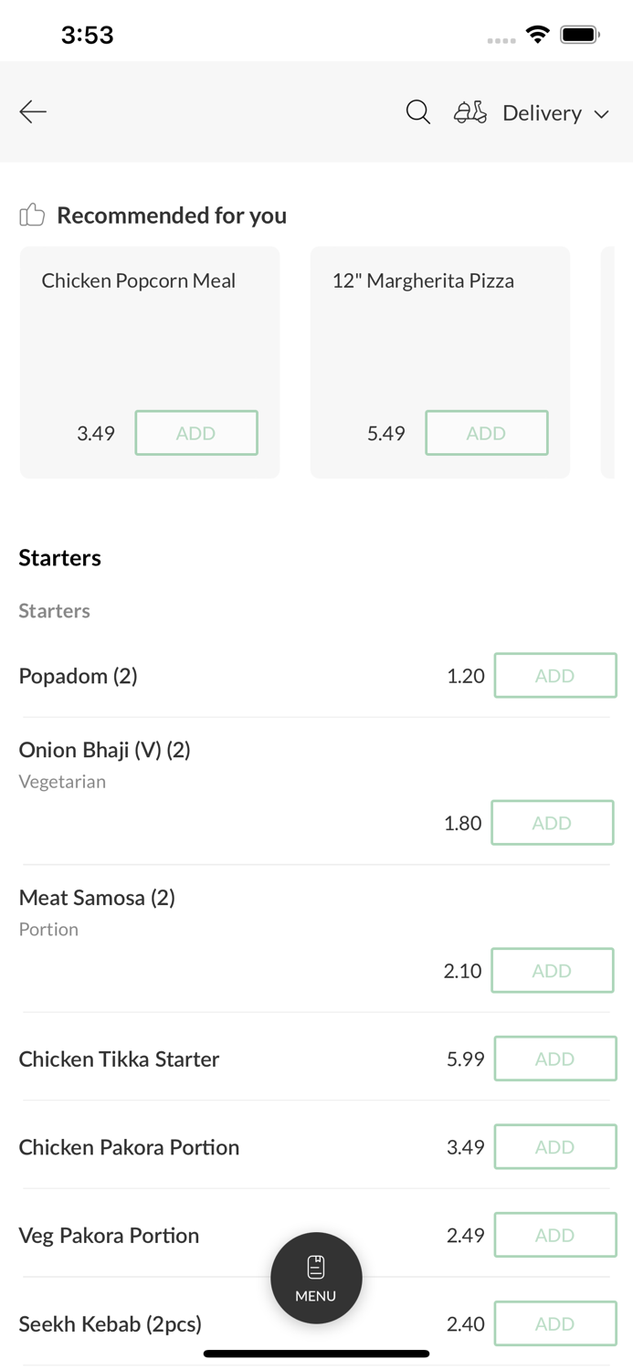This screenshot has width=633, height=1370.
Task: Tap the back arrow icon
Action: coord(33,111)
